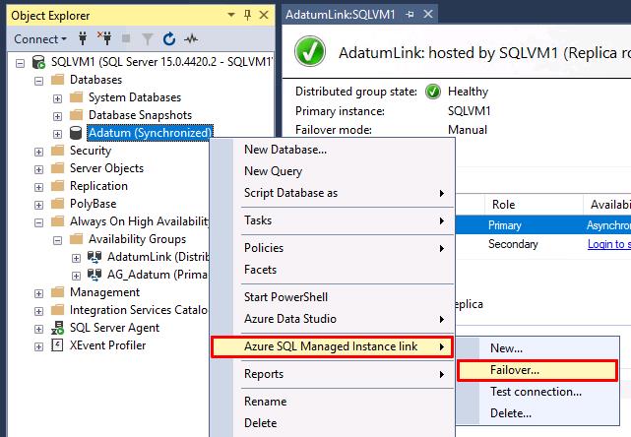Select Test connection menu entry
631x437 pixels.
click(x=536, y=392)
